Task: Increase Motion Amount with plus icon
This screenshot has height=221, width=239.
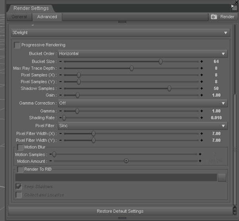Action: tap(200, 161)
